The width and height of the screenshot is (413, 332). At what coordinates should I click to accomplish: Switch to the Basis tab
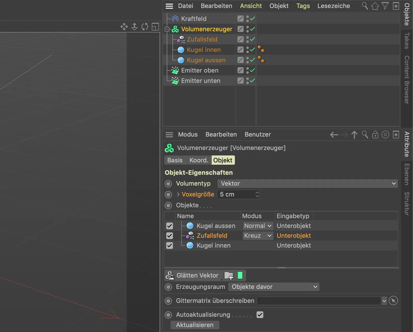175,160
